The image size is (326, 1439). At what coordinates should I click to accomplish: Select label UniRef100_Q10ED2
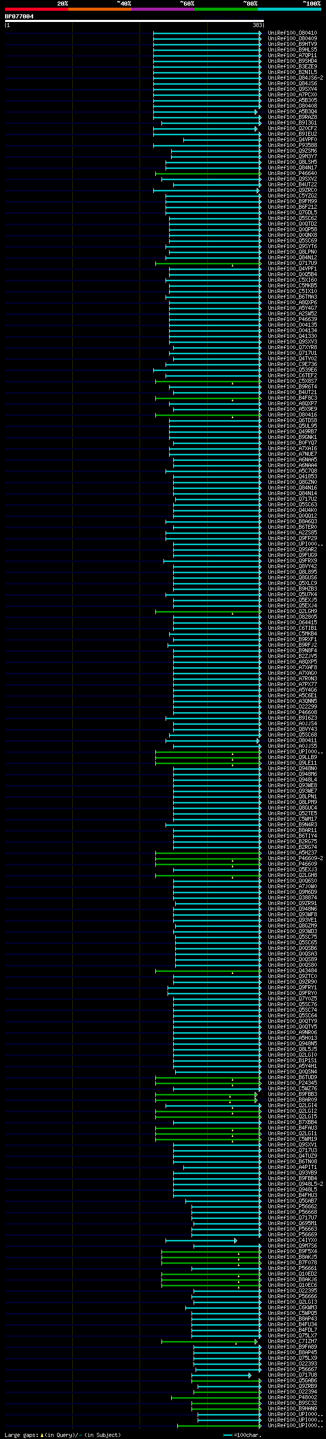tap(292, 1274)
